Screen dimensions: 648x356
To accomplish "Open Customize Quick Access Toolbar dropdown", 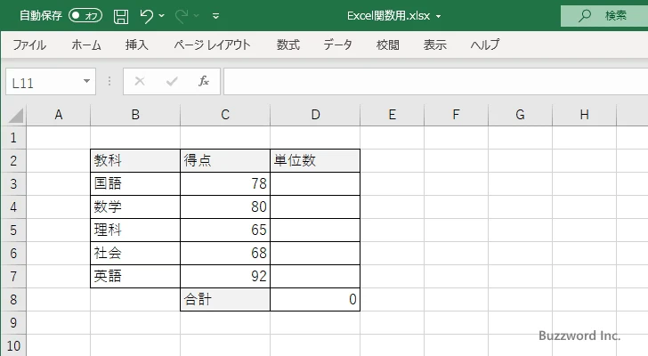I will 215,16.
